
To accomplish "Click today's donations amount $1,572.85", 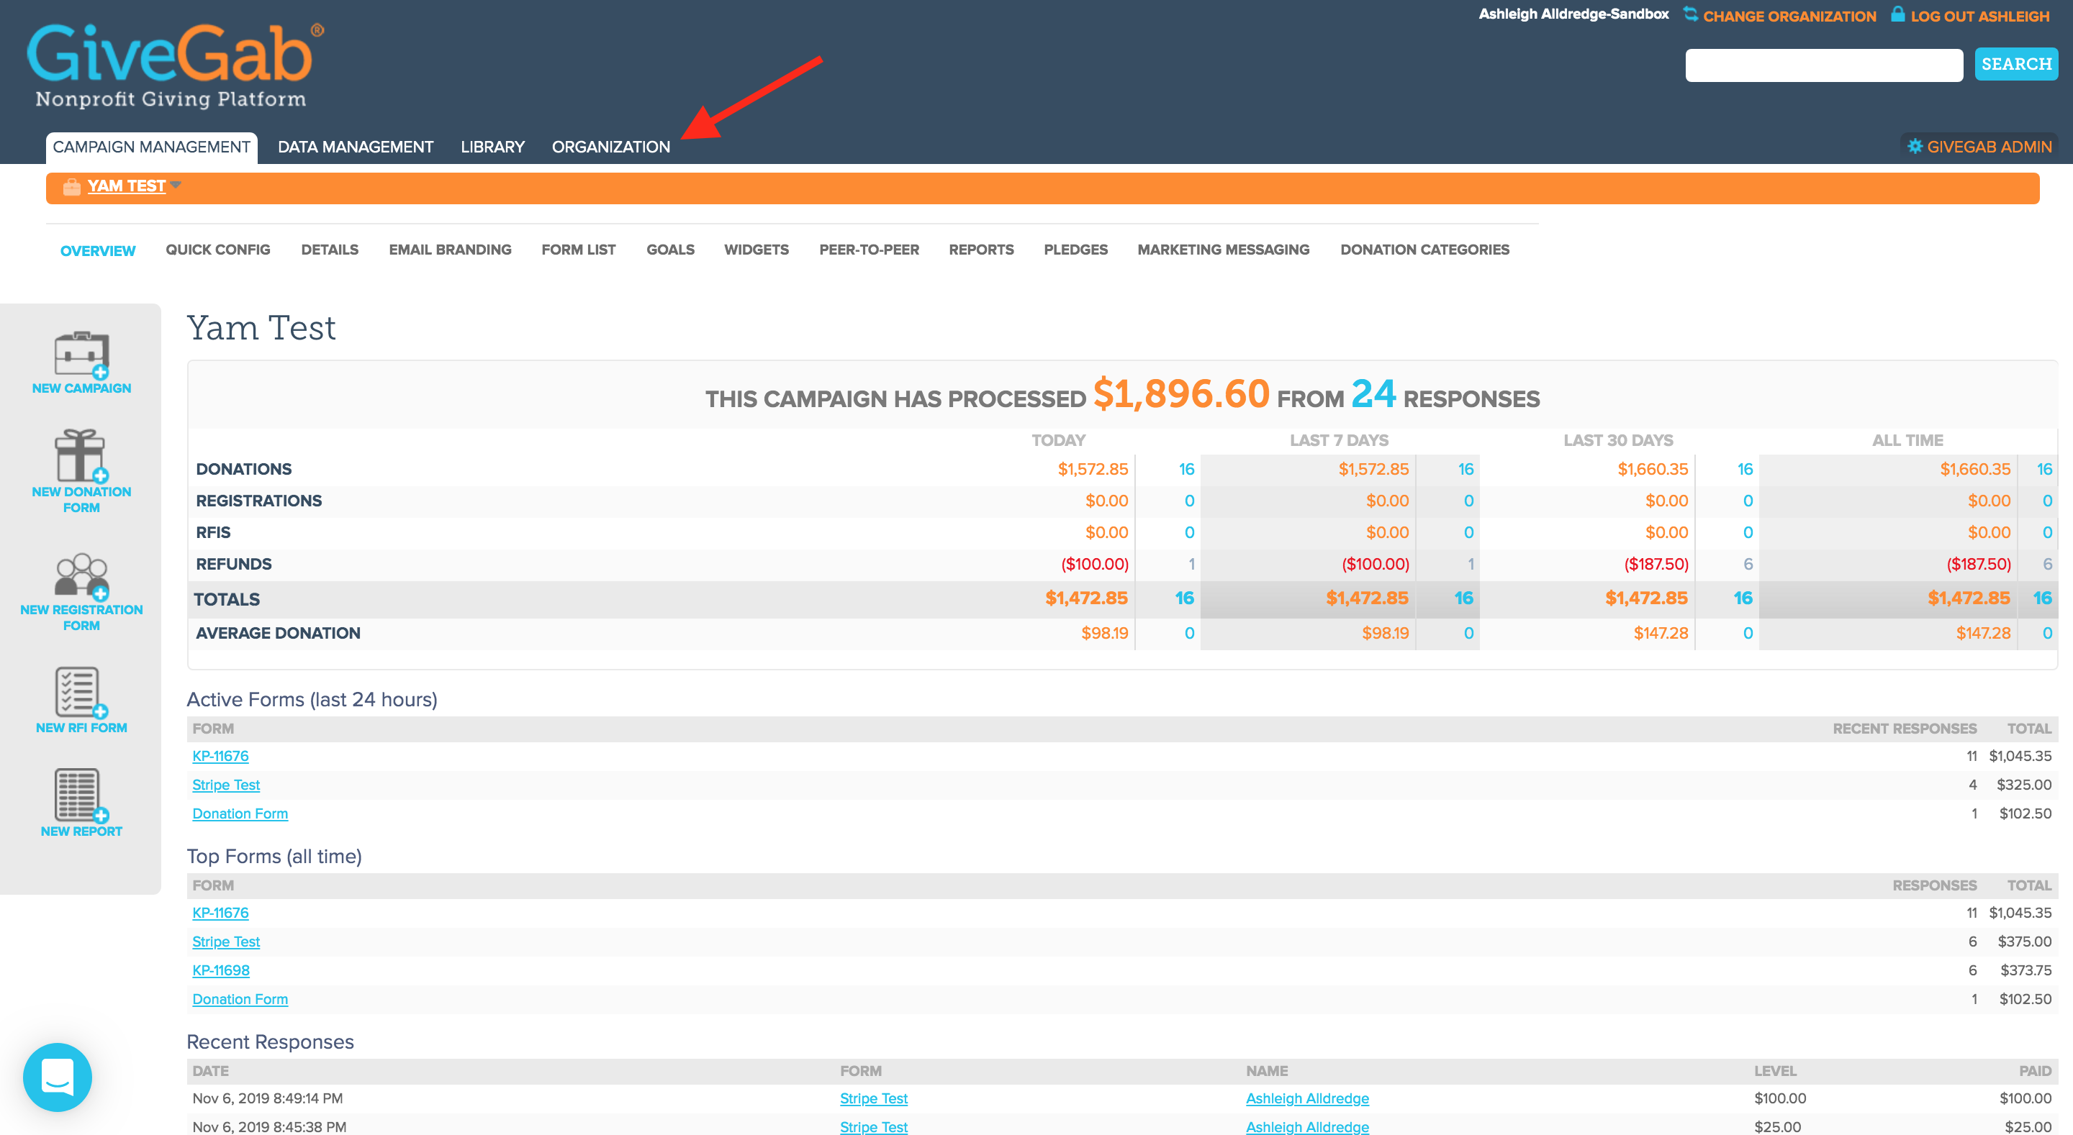I will click(x=1093, y=470).
